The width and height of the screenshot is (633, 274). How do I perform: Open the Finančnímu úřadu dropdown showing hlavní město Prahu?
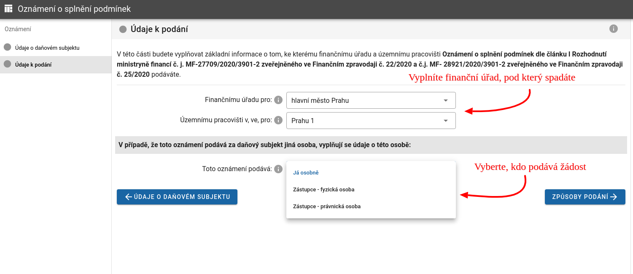371,100
